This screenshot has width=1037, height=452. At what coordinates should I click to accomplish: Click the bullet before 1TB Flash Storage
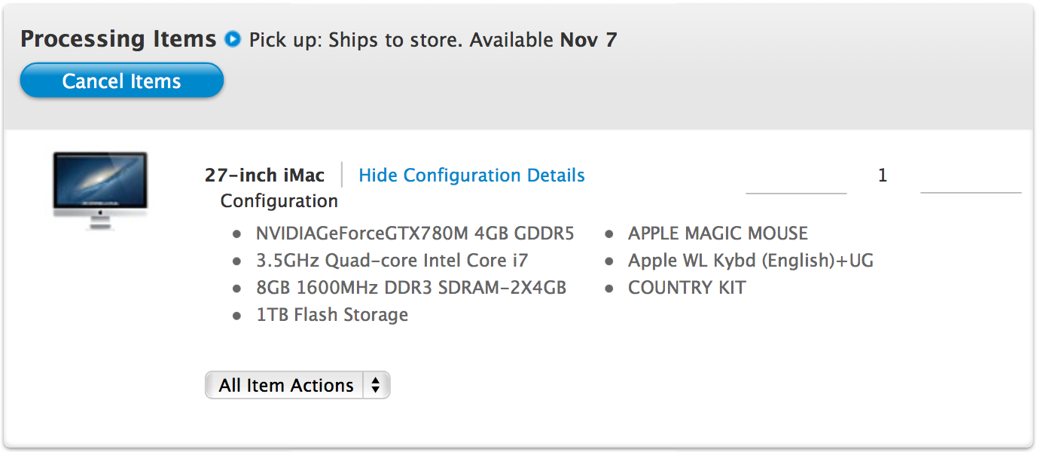click(238, 316)
